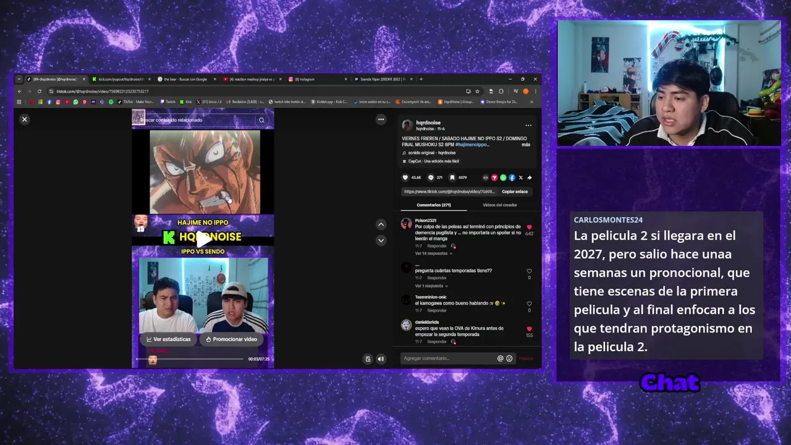Share video to Facebook
Screen dimensions: 791x445
coord(512,177)
